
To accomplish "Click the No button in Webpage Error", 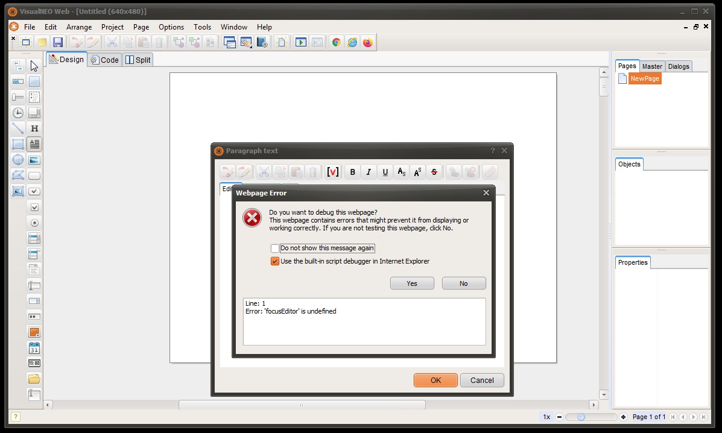I will 464,283.
